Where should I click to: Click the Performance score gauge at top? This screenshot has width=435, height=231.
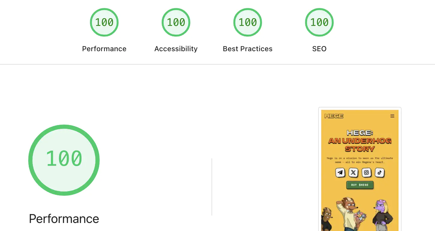click(104, 22)
